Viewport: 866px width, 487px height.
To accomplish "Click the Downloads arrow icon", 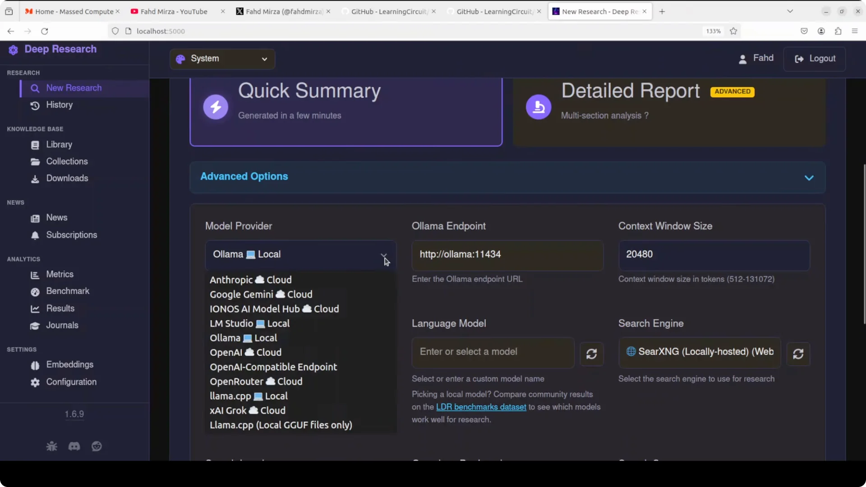I will click(x=35, y=179).
